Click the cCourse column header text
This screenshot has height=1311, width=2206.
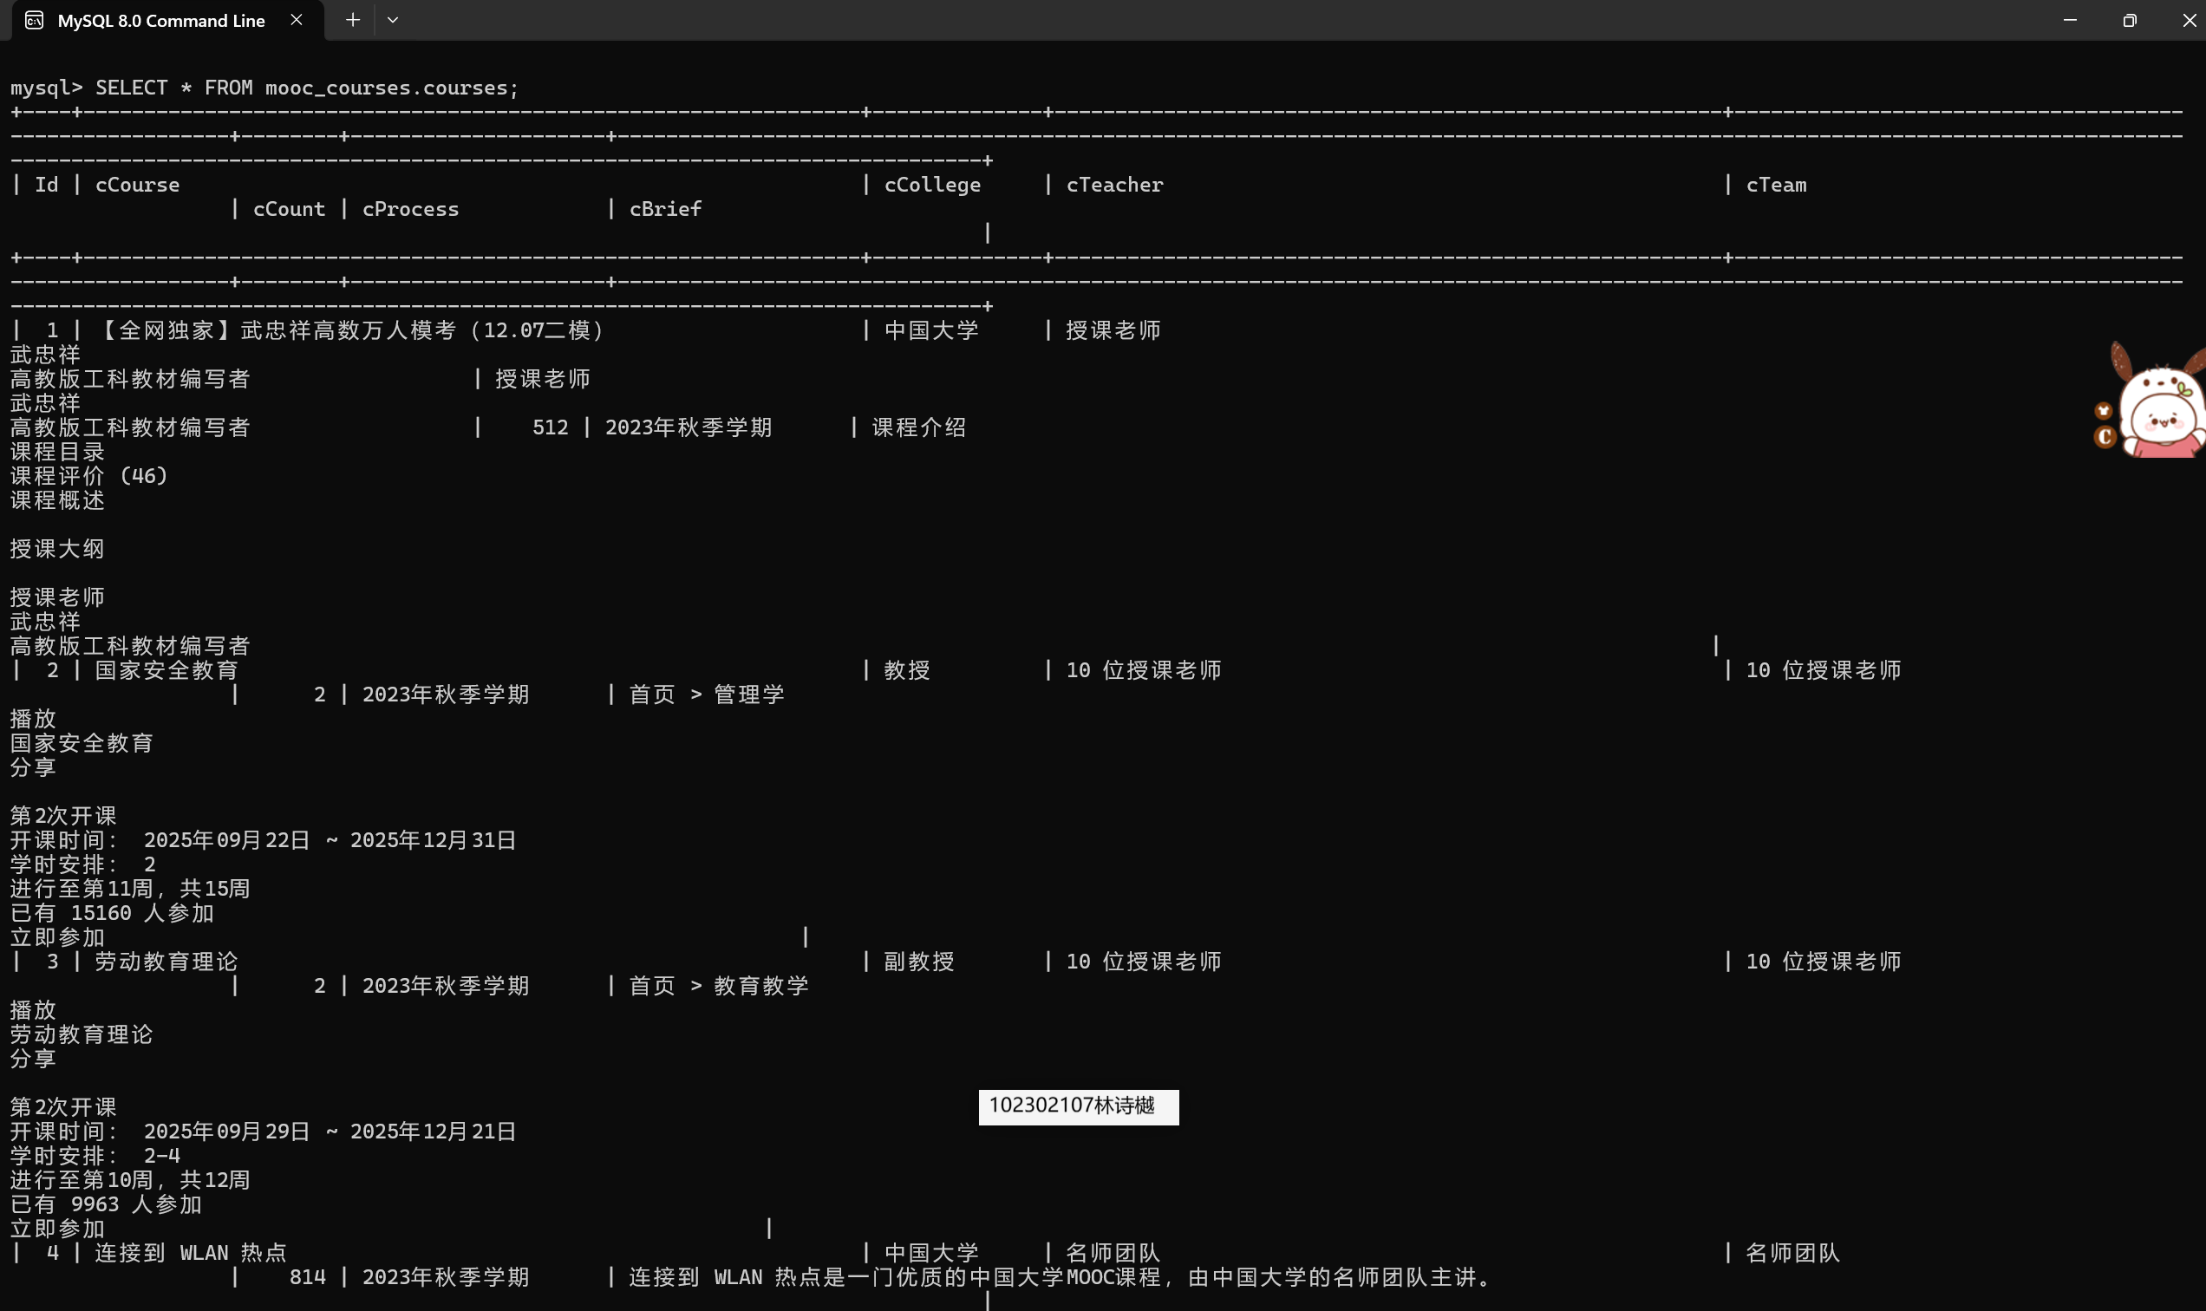point(137,185)
